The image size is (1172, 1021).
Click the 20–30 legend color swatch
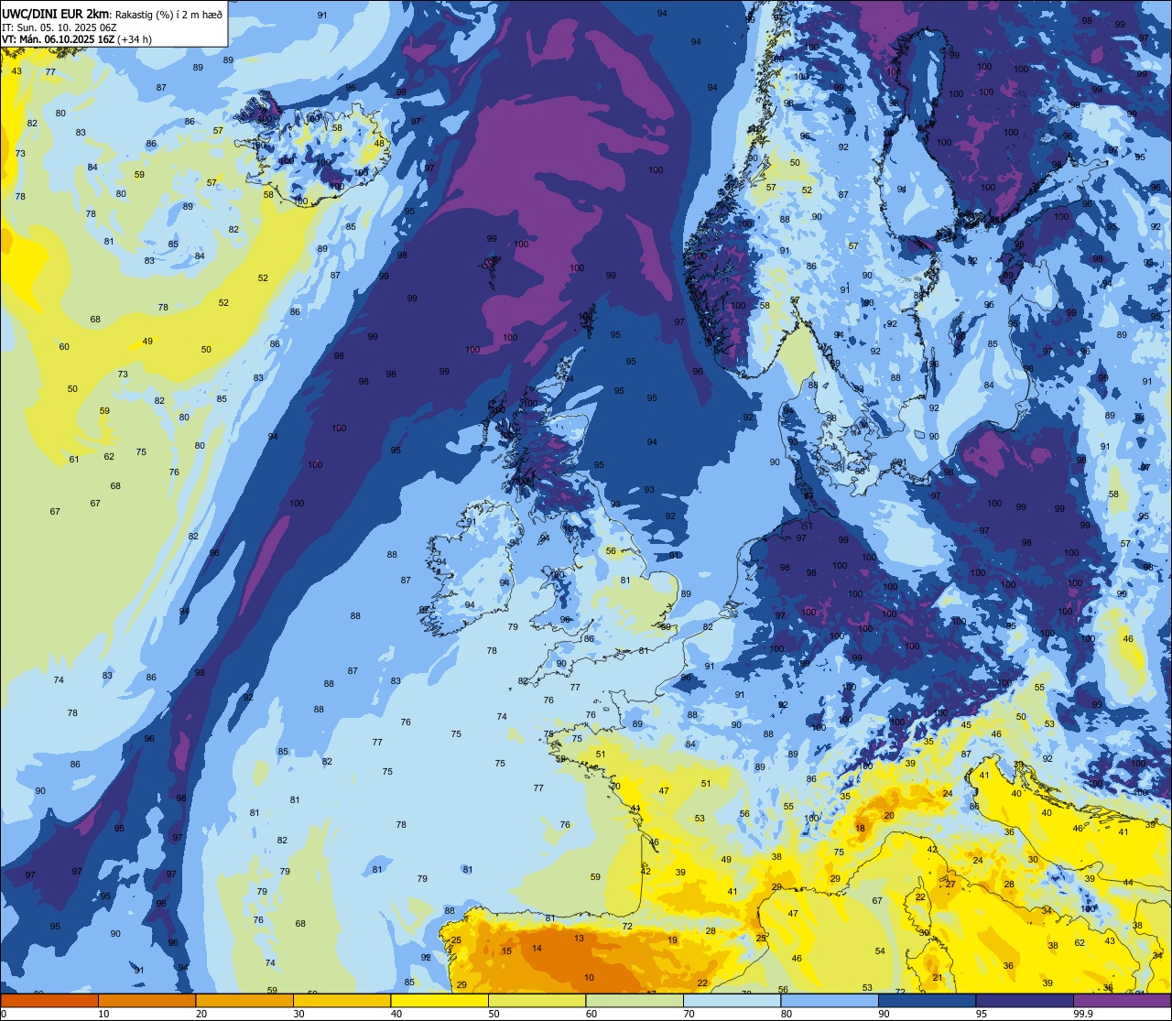(x=244, y=1000)
